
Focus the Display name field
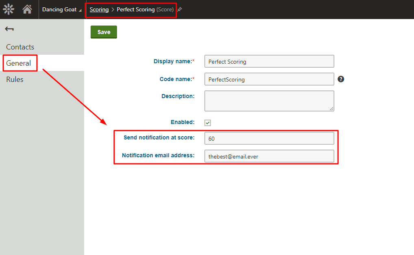click(x=269, y=61)
